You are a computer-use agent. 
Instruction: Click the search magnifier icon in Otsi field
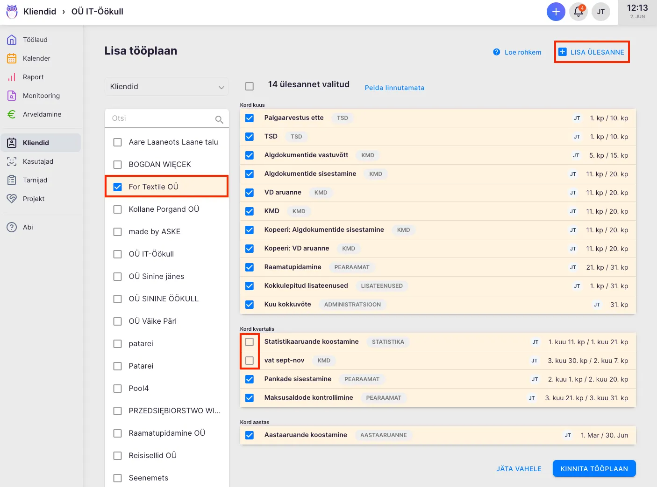pos(219,119)
